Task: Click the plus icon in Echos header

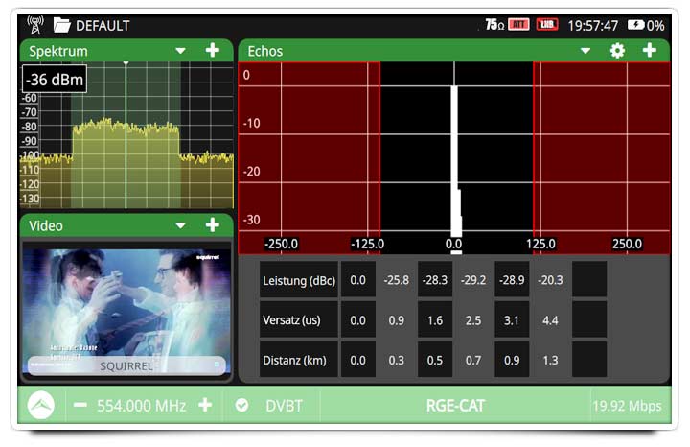Action: point(650,50)
